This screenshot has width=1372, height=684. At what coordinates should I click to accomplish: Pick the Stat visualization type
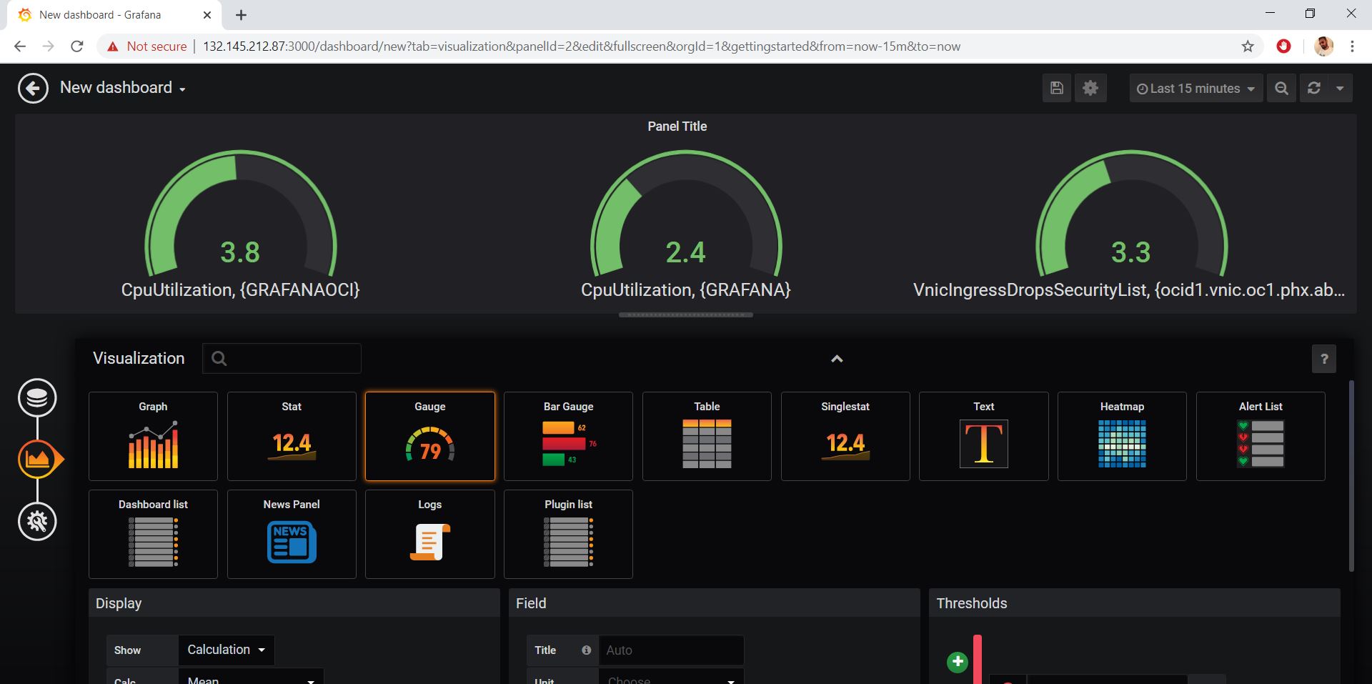coord(292,436)
